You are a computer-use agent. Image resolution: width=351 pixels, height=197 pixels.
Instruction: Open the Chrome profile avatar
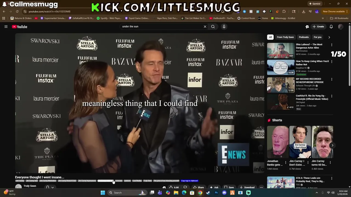317,11
